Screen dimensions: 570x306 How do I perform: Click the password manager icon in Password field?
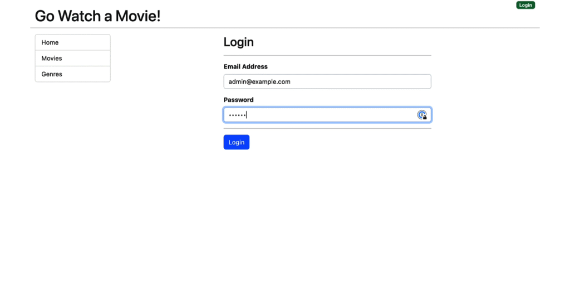(422, 115)
